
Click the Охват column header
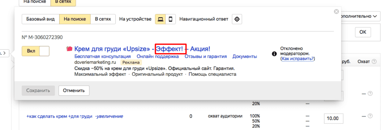(364, 62)
